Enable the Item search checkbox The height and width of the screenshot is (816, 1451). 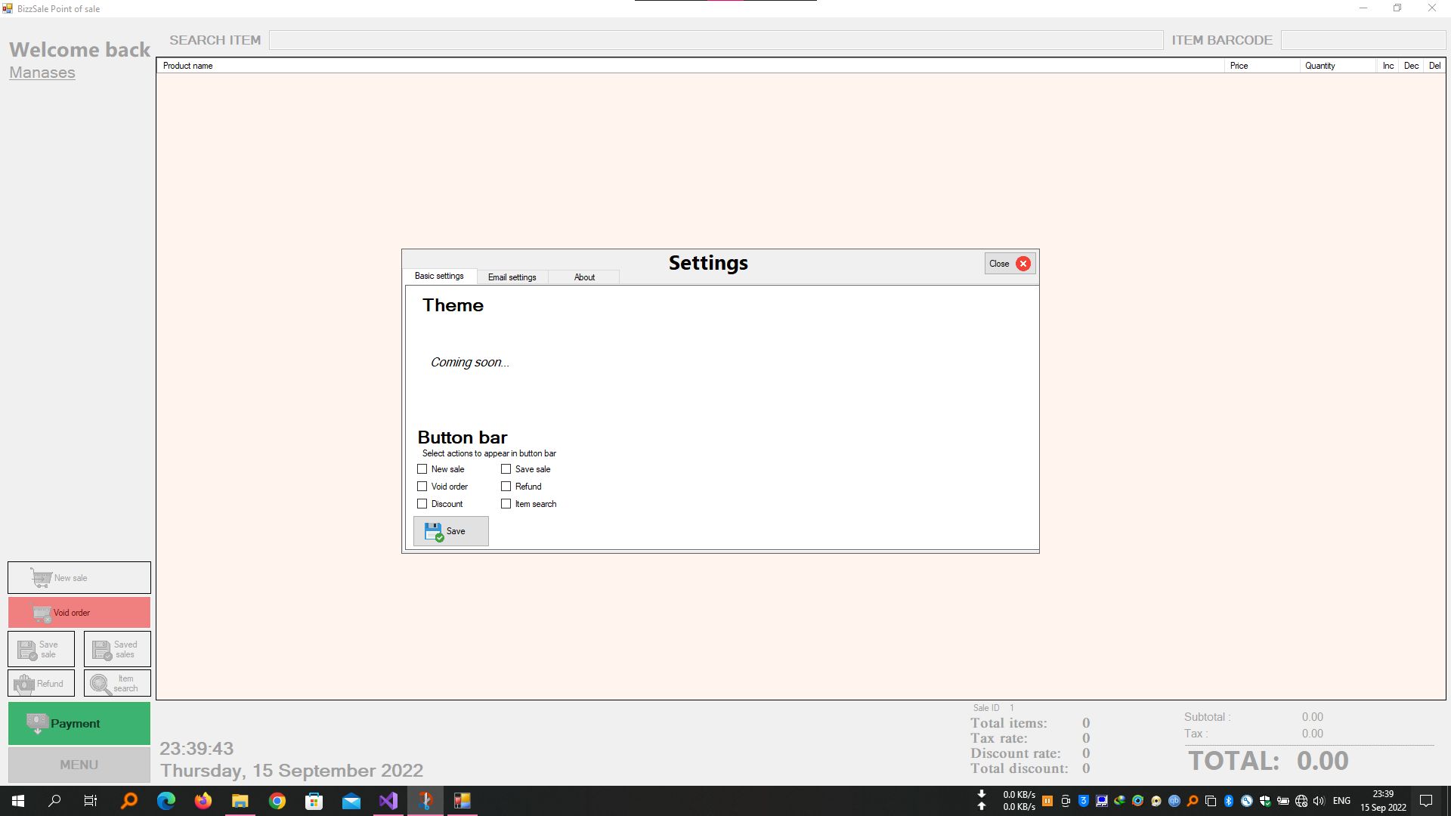(506, 504)
